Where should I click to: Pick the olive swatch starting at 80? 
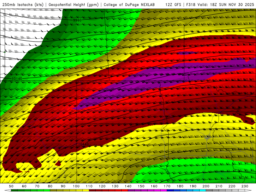(x=53, y=190)
